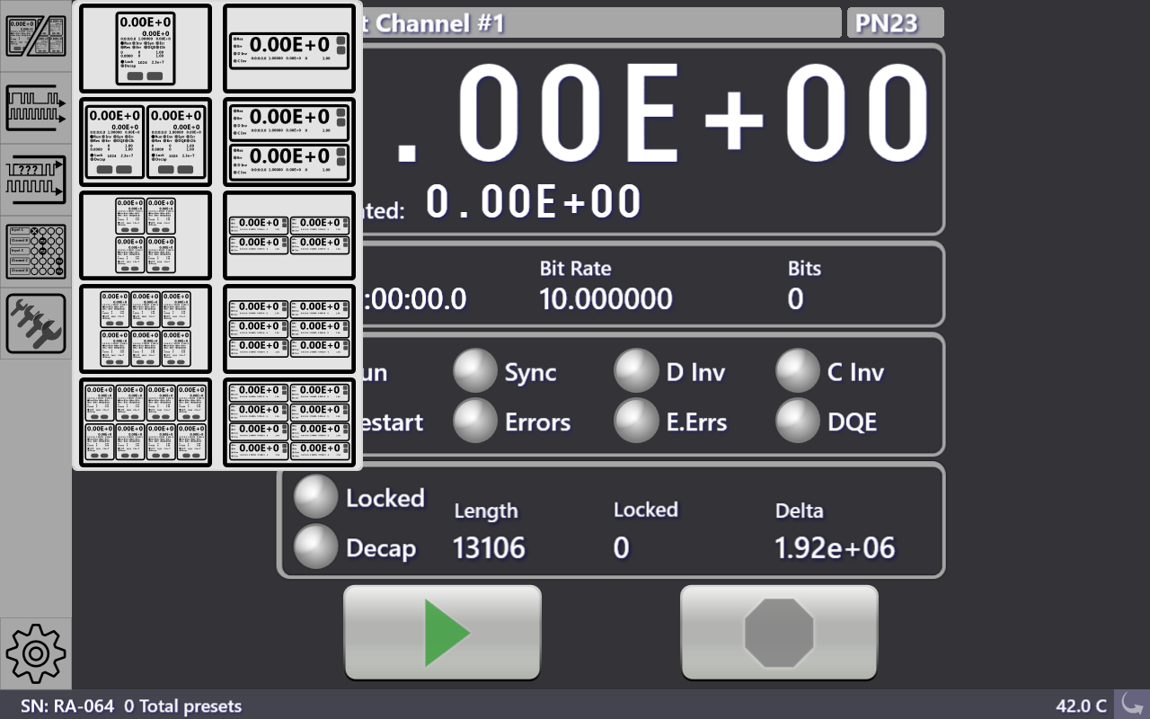Pick the eight-panel display layout thumbnail

[x=145, y=422]
